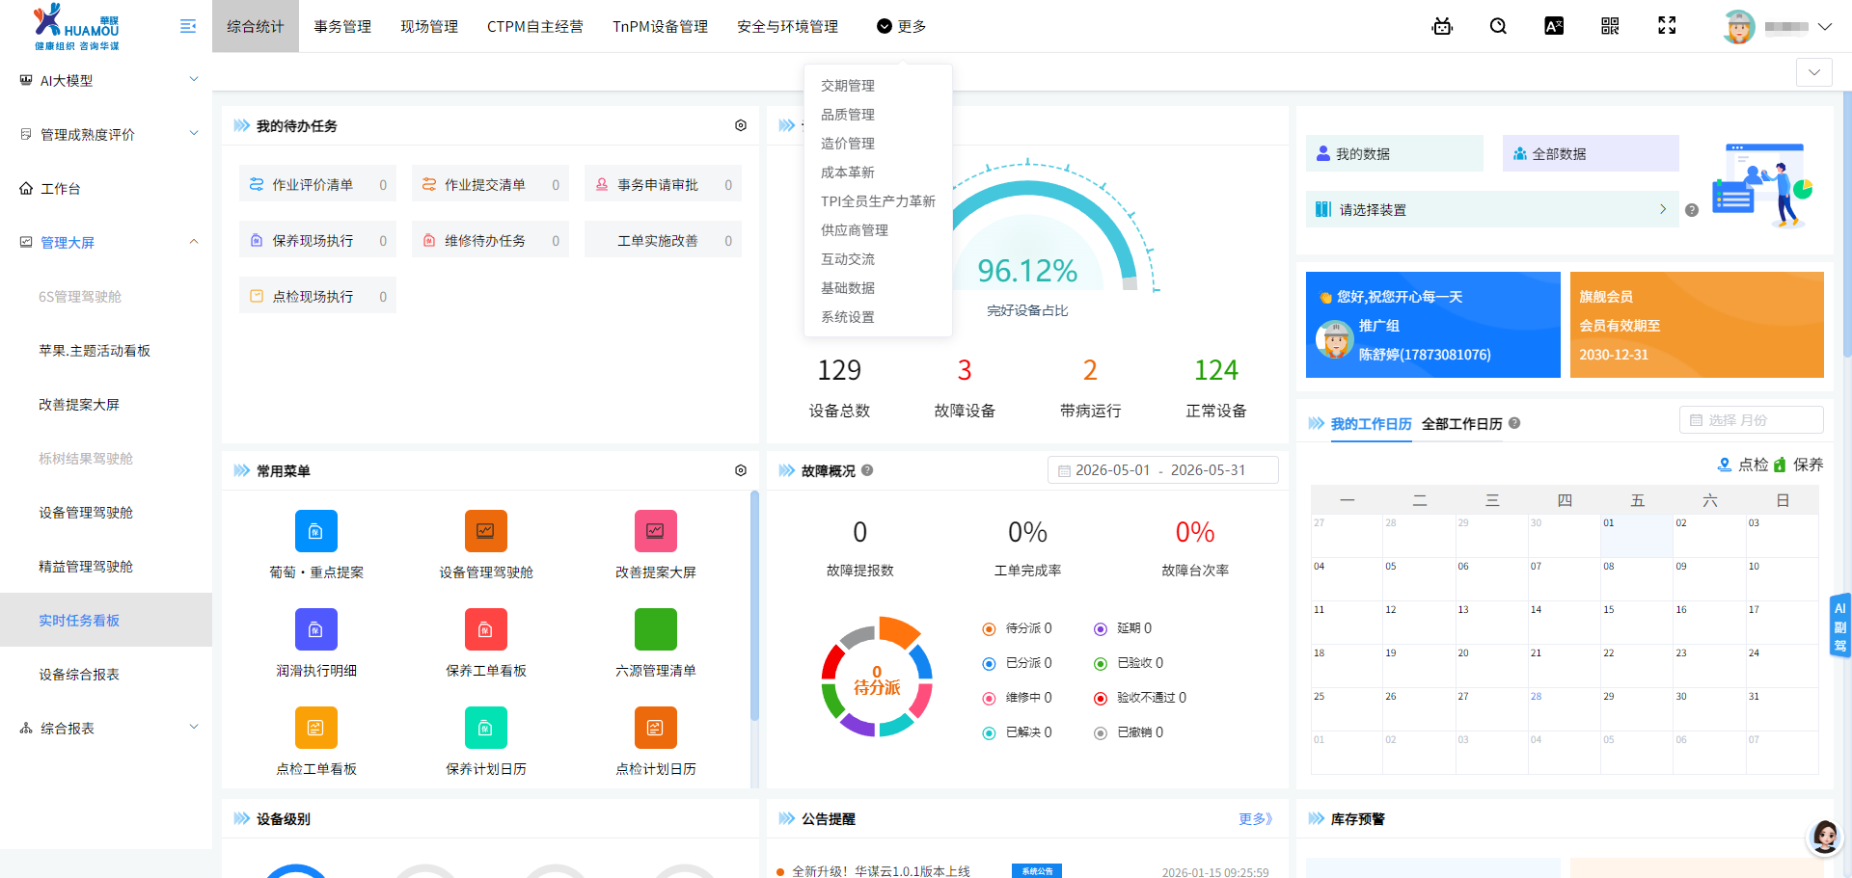Click the 待分派 donut chart
This screenshot has width=1852, height=878.
[877, 678]
